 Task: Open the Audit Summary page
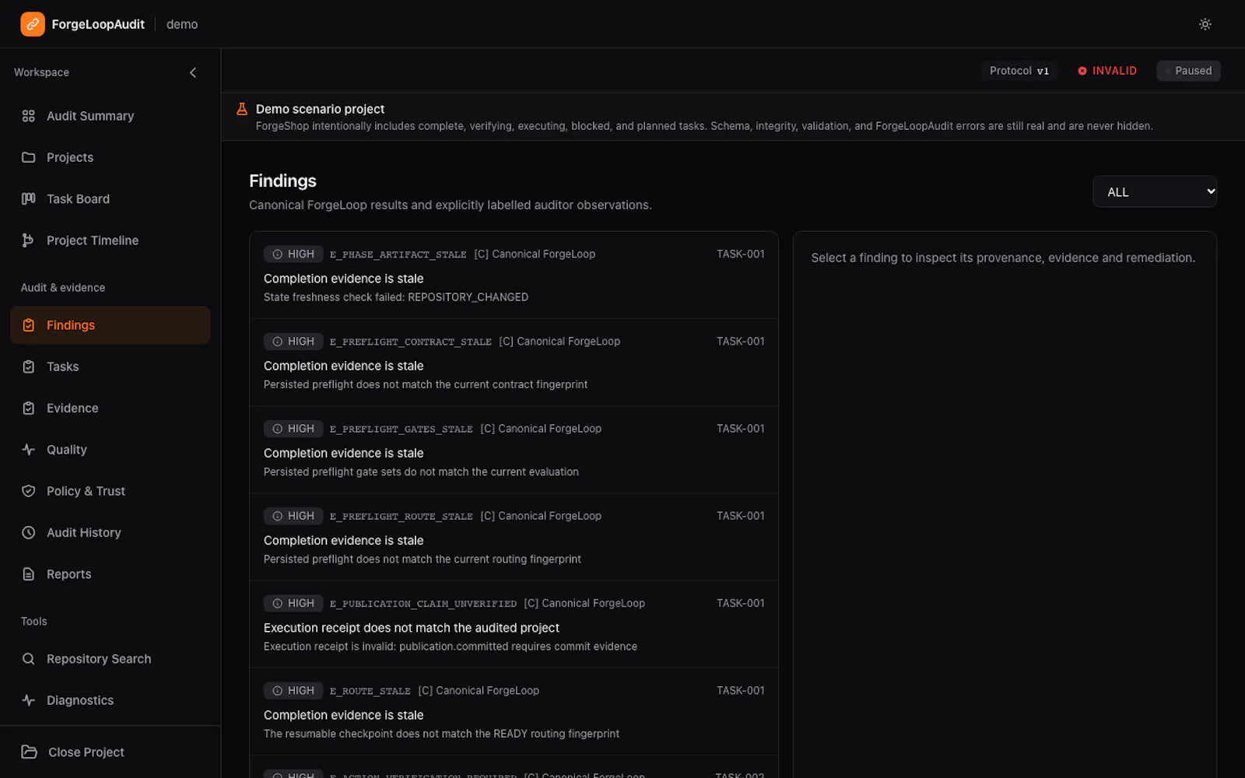tap(110, 116)
